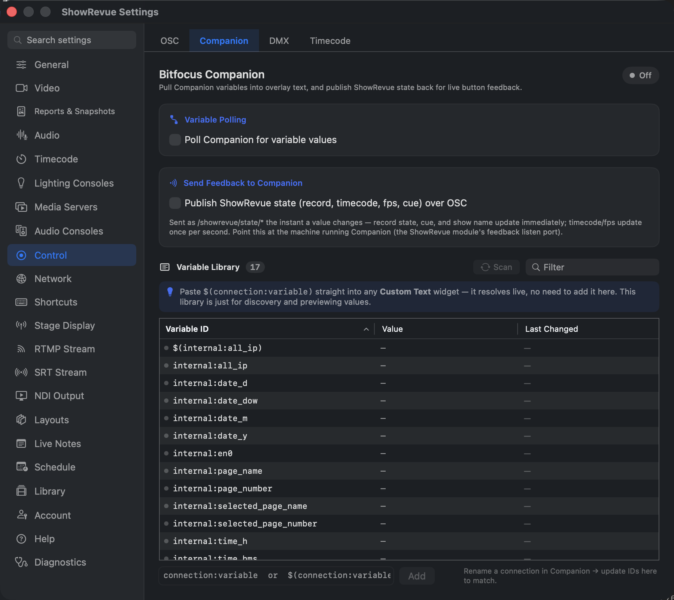The height and width of the screenshot is (600, 674).
Task: Click the Scan button
Action: 497,267
